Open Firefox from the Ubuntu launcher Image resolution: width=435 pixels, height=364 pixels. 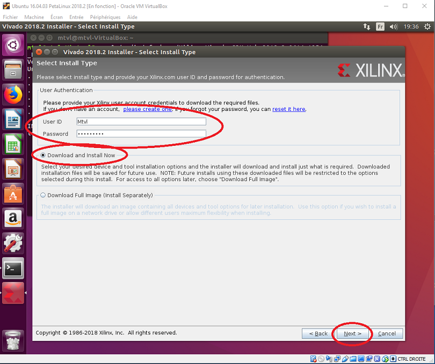12,94
